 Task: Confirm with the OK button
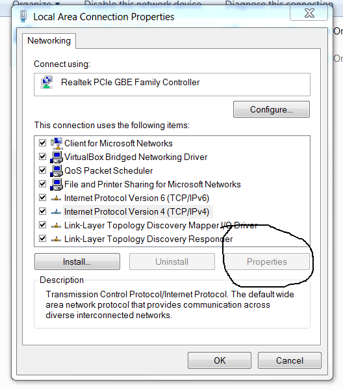point(220,360)
